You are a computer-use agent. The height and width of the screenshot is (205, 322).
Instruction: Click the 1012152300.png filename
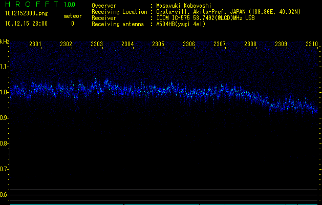point(26,13)
